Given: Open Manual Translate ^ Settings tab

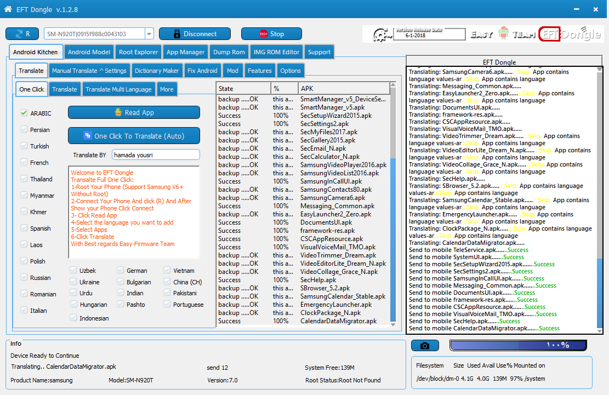Looking at the screenshot, I should click(89, 71).
